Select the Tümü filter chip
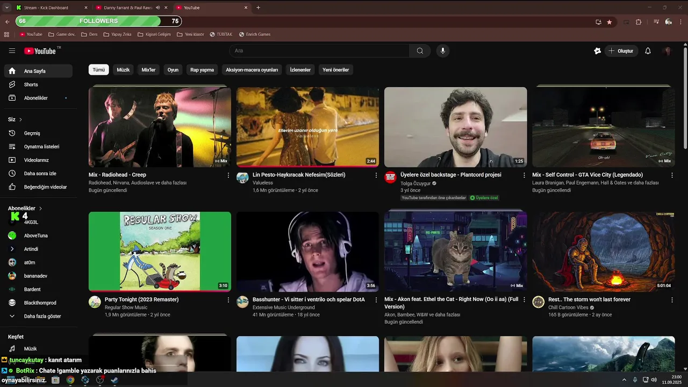 (98, 70)
